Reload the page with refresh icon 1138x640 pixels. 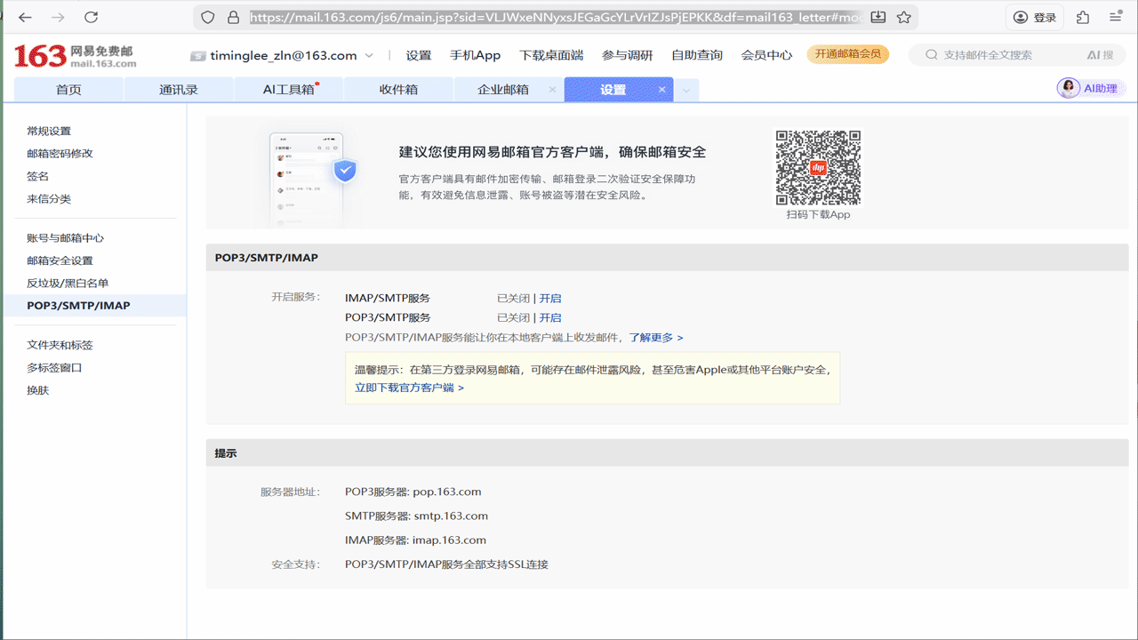click(91, 17)
